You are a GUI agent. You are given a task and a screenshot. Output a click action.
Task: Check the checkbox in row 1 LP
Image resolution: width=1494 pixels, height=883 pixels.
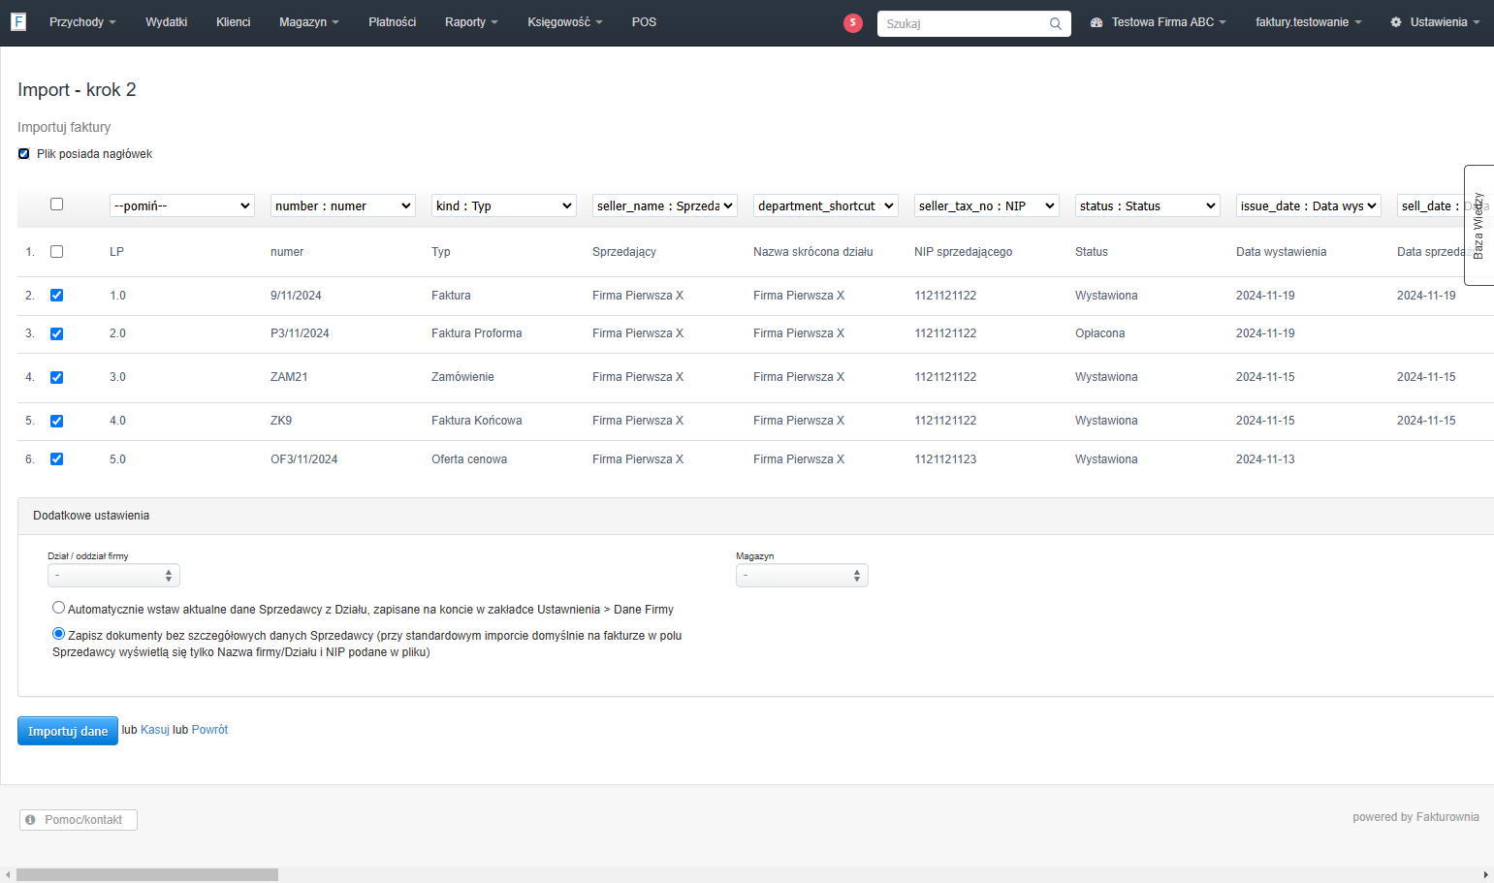pos(56,251)
